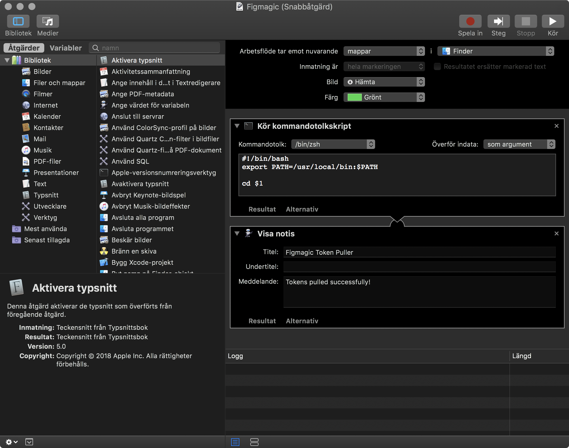The height and width of the screenshot is (448, 569).
Task: Toggle the Bibliotek library panel icon
Action: pyautogui.click(x=18, y=21)
